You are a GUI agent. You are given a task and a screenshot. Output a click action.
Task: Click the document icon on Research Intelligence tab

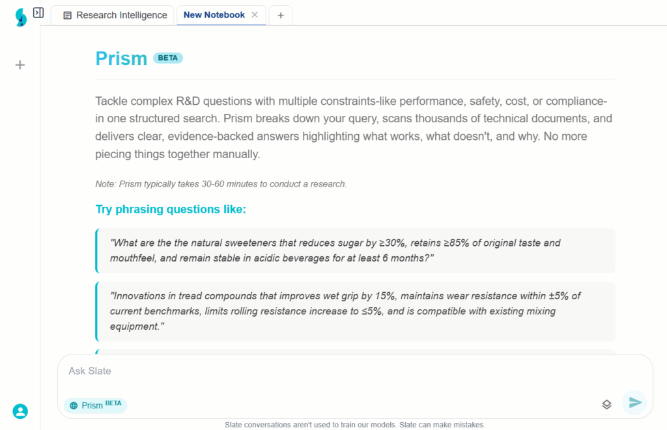(x=67, y=16)
